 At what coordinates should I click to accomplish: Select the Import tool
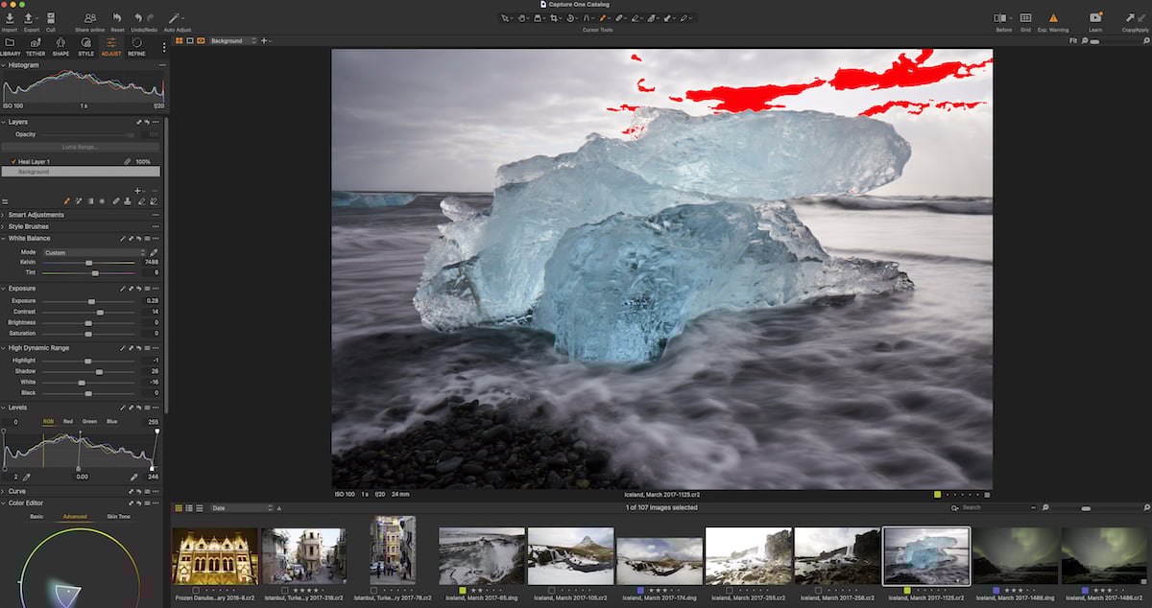tap(10, 19)
